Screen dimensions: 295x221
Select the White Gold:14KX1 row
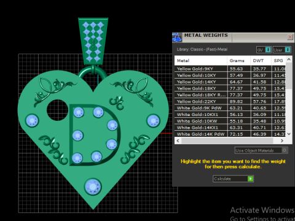[x=230, y=128]
